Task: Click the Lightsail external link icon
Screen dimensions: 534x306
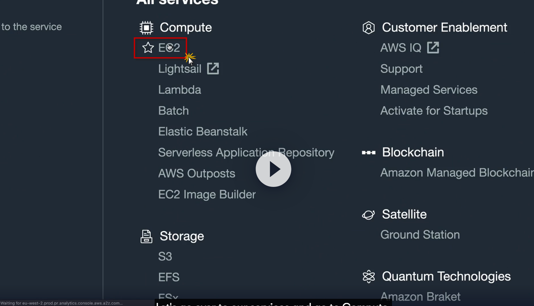Action: (213, 68)
